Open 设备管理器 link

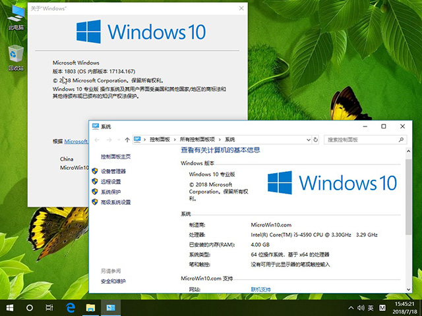(x=113, y=171)
